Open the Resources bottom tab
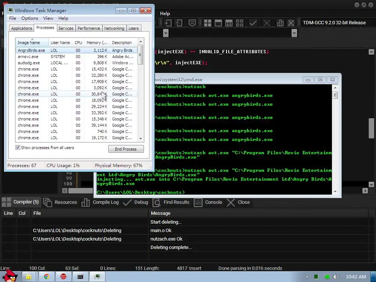Screen dimensions: 376x282 tap(60, 202)
